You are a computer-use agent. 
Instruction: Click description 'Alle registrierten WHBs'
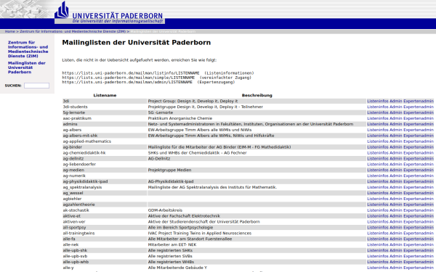[x=171, y=262]
